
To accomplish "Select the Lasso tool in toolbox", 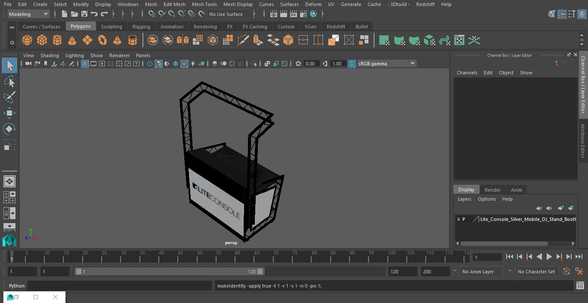I will point(9,82).
